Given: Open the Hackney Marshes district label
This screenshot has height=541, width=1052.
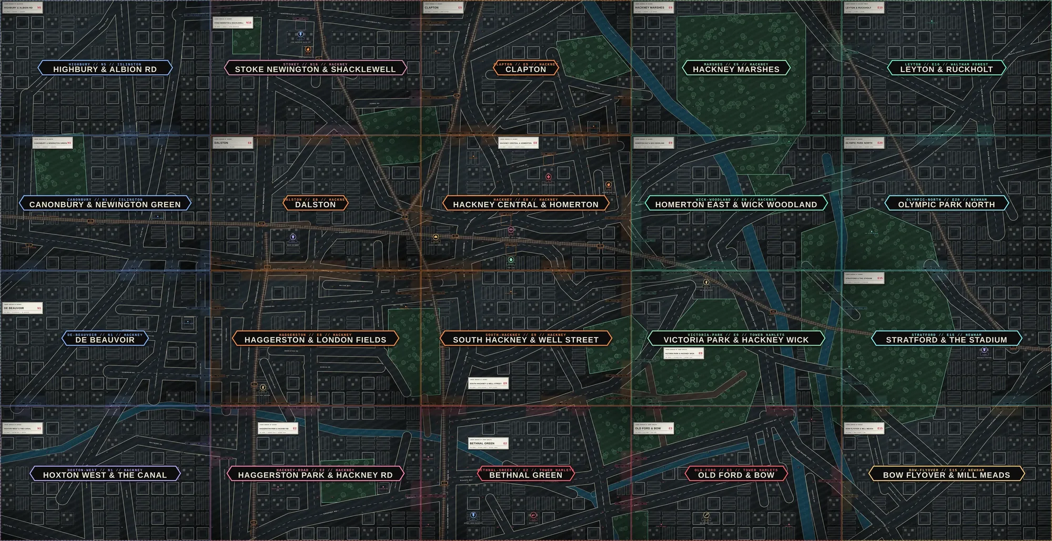Looking at the screenshot, I should [x=736, y=68].
